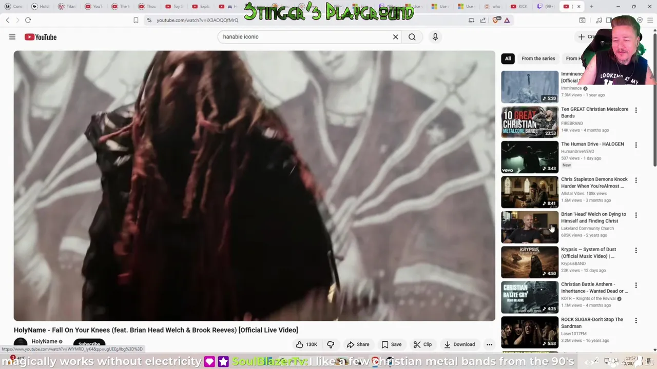This screenshot has width=657, height=369.
Task: Click the video title Fall On Your Knees
Action: click(156, 330)
